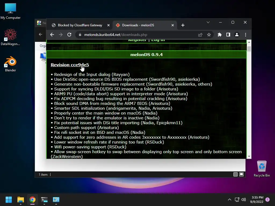Open the control panel taskbar icon
This screenshot has height=206, width=275.
[56, 200]
